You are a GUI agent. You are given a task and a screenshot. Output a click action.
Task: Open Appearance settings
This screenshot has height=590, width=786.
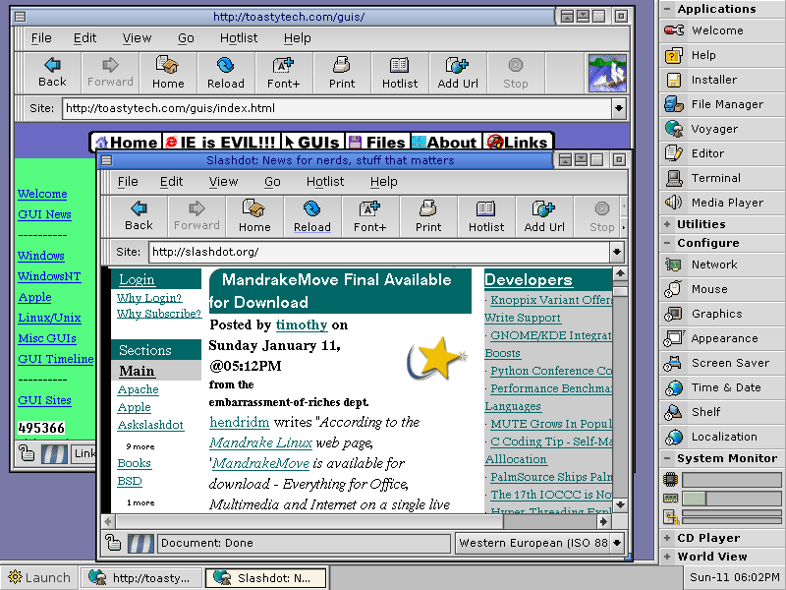(x=722, y=338)
